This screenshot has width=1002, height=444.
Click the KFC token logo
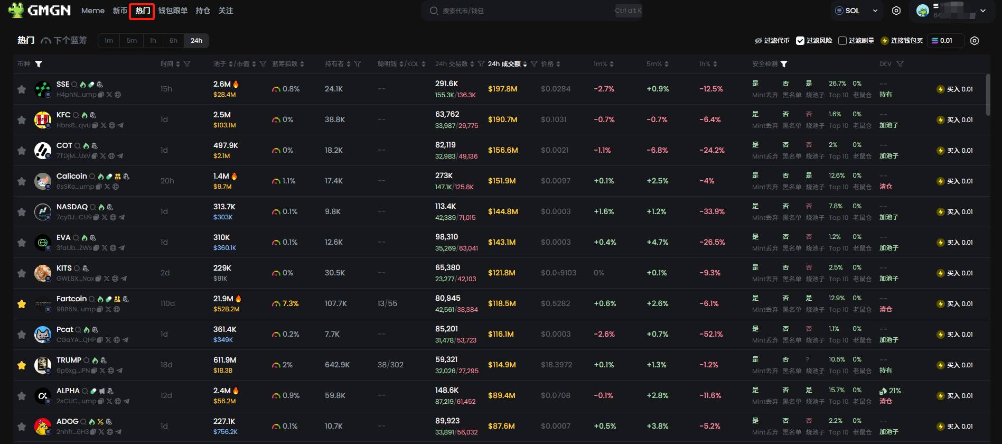(x=42, y=120)
